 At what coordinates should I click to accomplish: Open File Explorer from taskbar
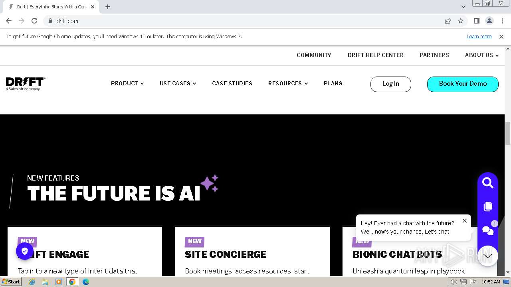point(45,282)
